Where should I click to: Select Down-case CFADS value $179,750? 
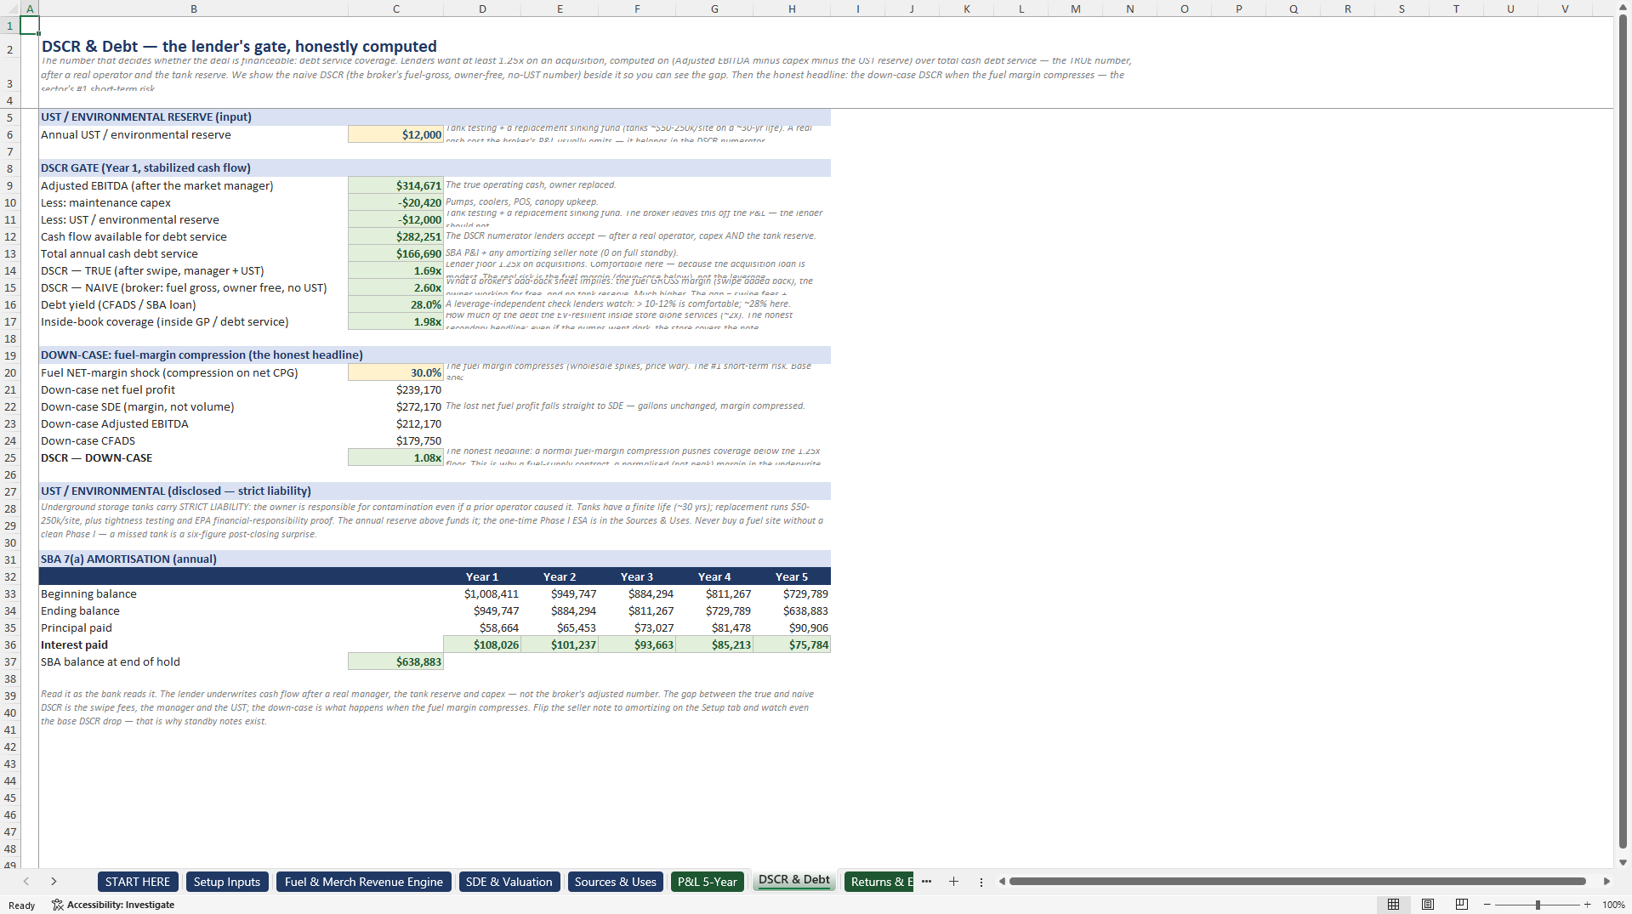[395, 440]
